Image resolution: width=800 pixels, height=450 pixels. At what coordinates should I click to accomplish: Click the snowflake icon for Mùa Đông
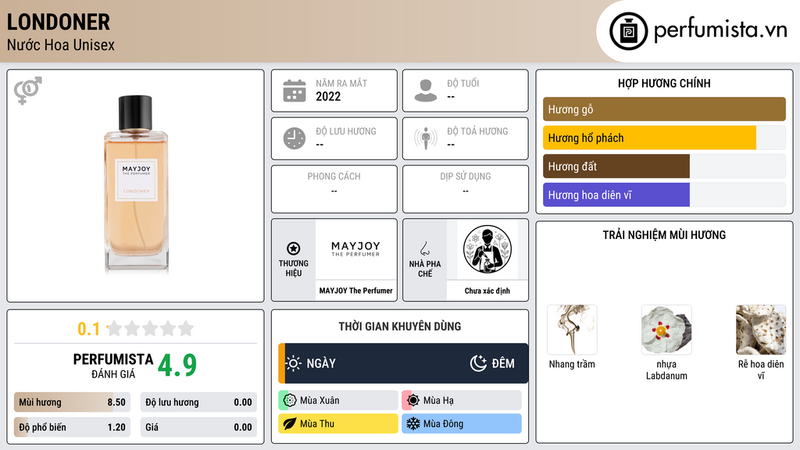point(413,423)
